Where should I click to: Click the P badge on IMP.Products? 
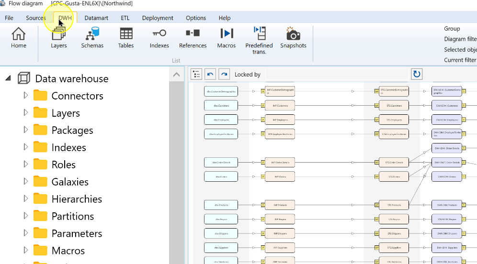click(x=263, y=205)
